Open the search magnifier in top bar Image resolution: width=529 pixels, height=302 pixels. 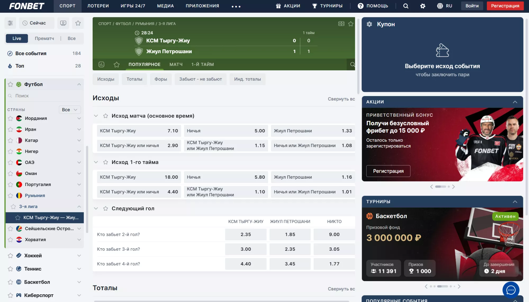[x=406, y=6]
